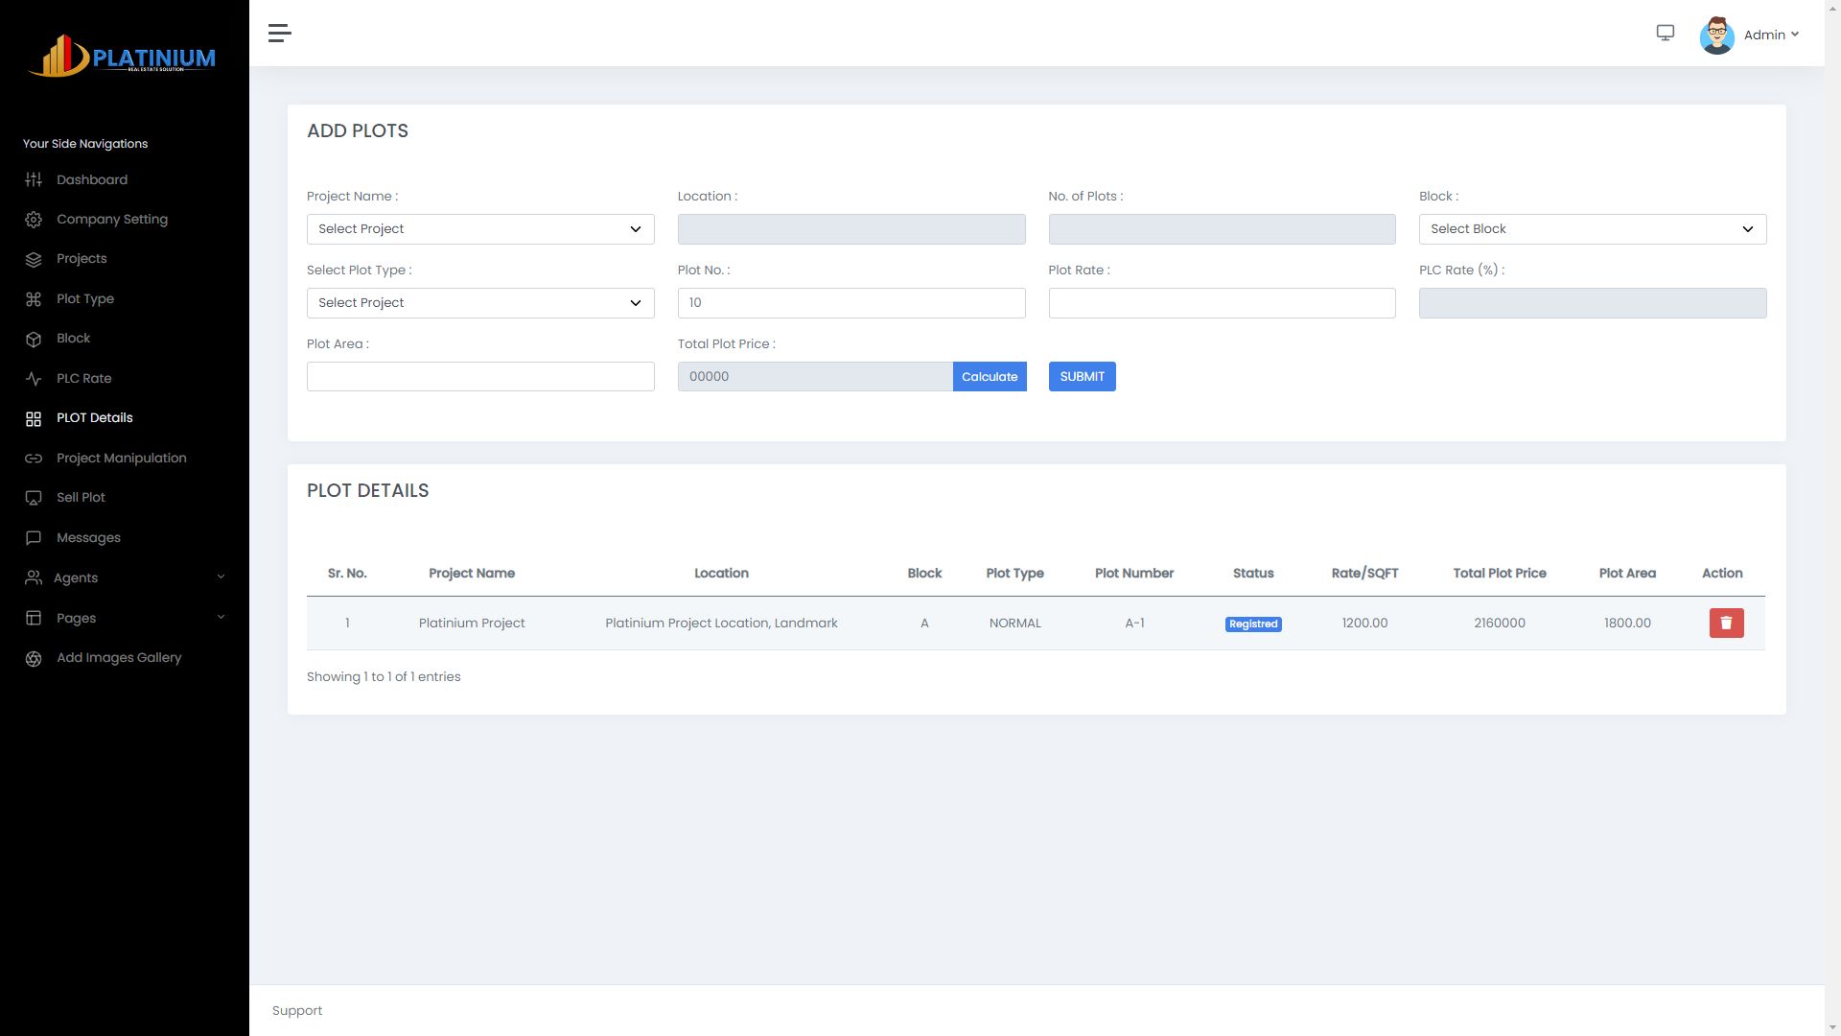Click the Dashboard sliders icon

pos(34,180)
